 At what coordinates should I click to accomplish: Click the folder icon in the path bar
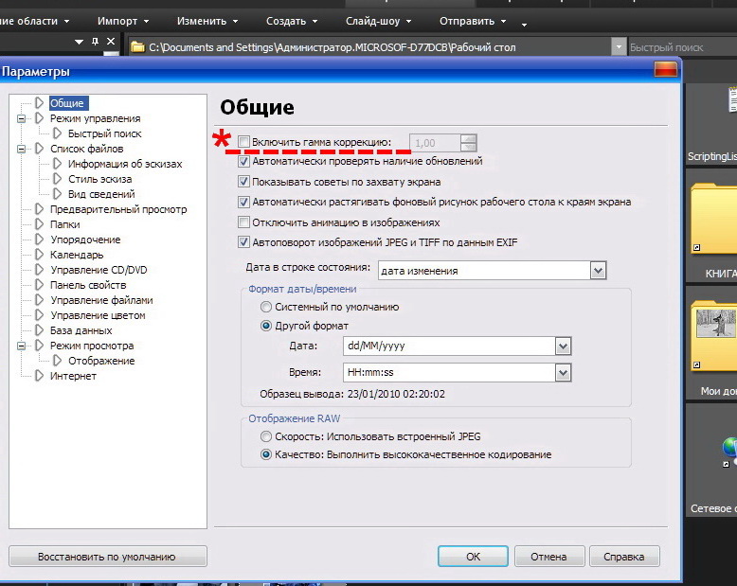pyautogui.click(x=137, y=46)
